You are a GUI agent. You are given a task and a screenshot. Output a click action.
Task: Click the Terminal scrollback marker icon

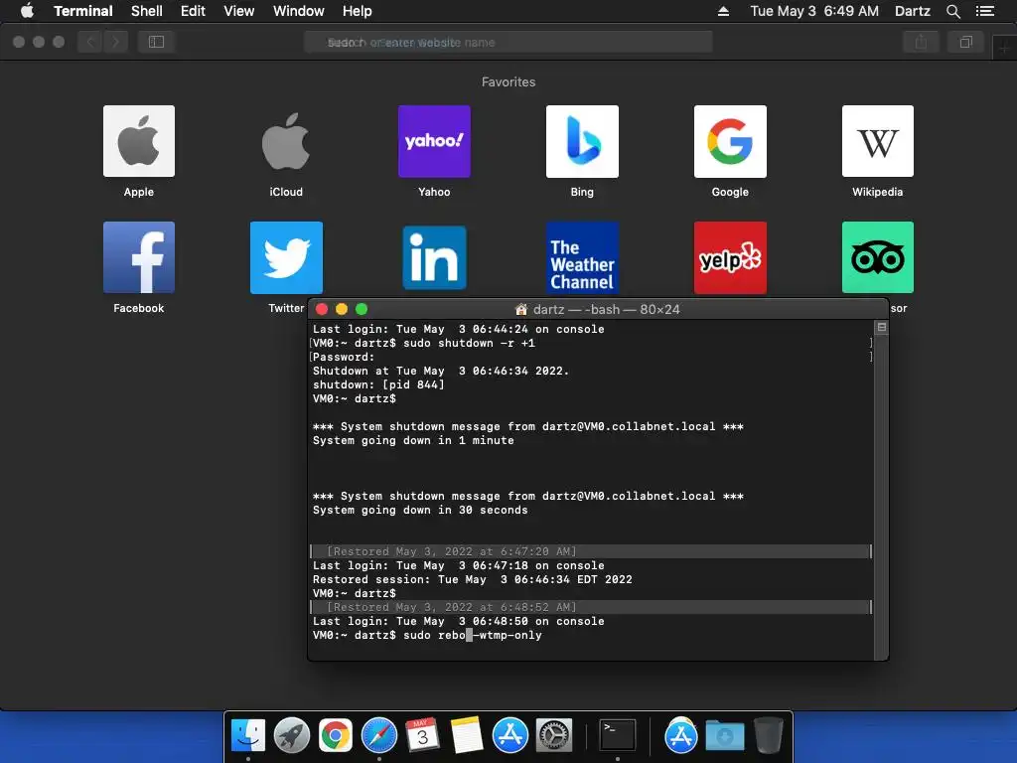pyautogui.click(x=882, y=327)
